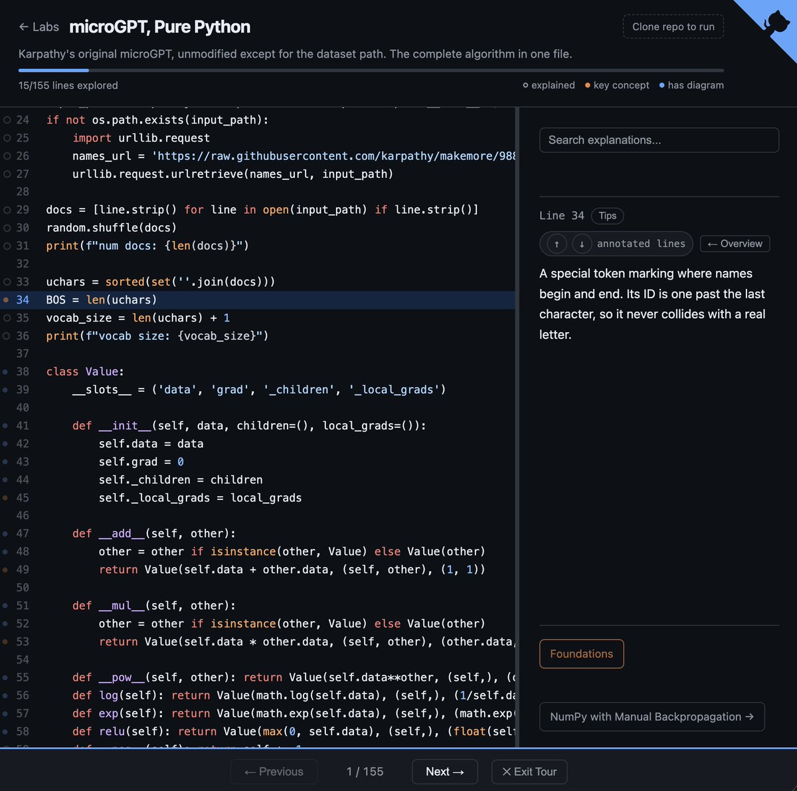Screen dimensions: 797x791
Task: Go back to Labs
Action: click(39, 27)
